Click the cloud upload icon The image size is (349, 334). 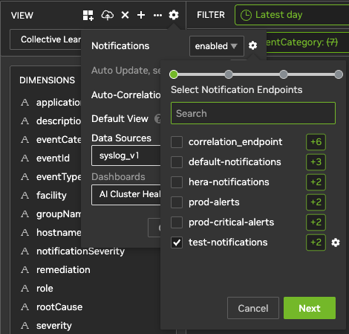click(108, 16)
